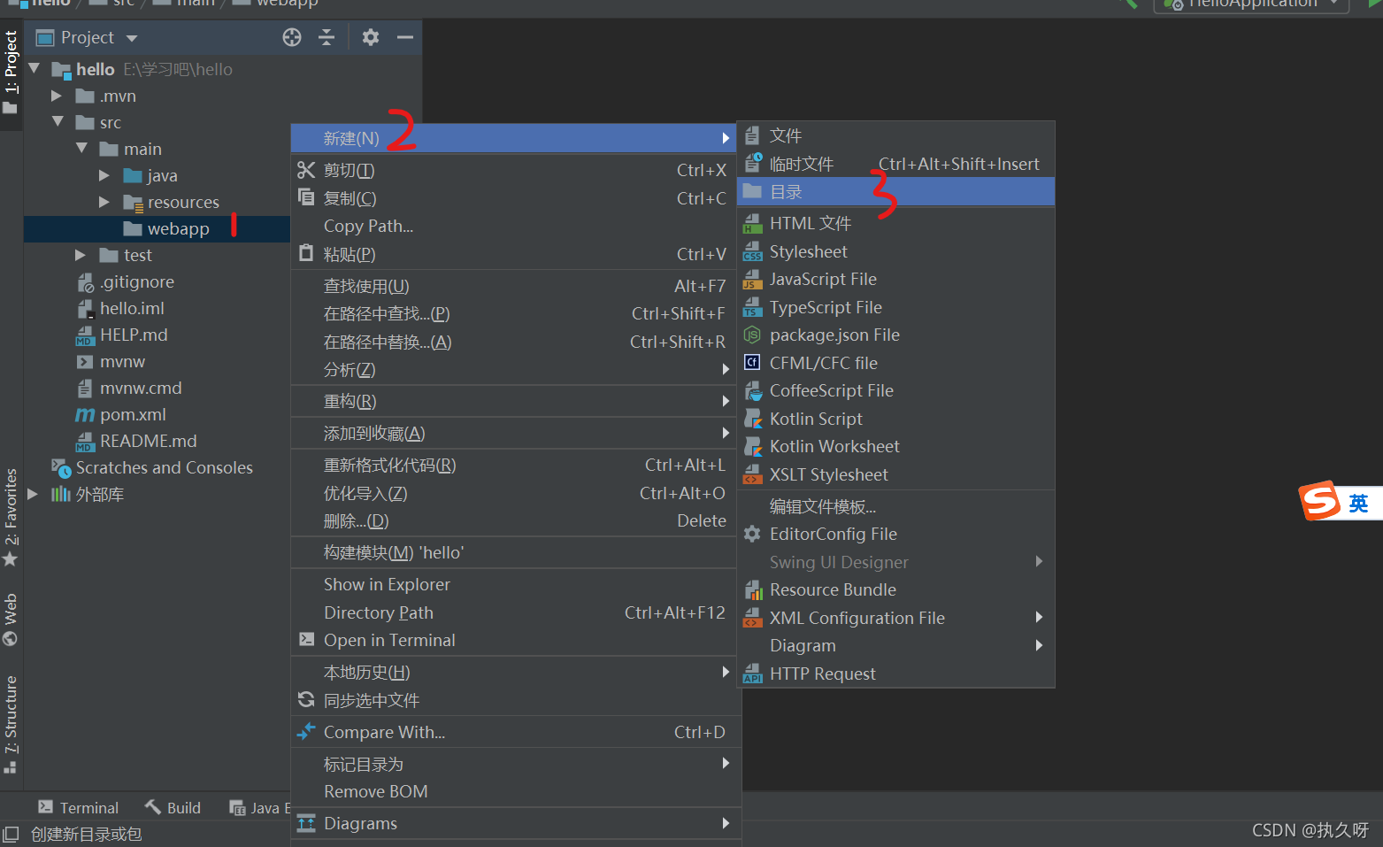Open the Terminal tool window
Image resolution: width=1383 pixels, height=847 pixels.
tap(79, 807)
